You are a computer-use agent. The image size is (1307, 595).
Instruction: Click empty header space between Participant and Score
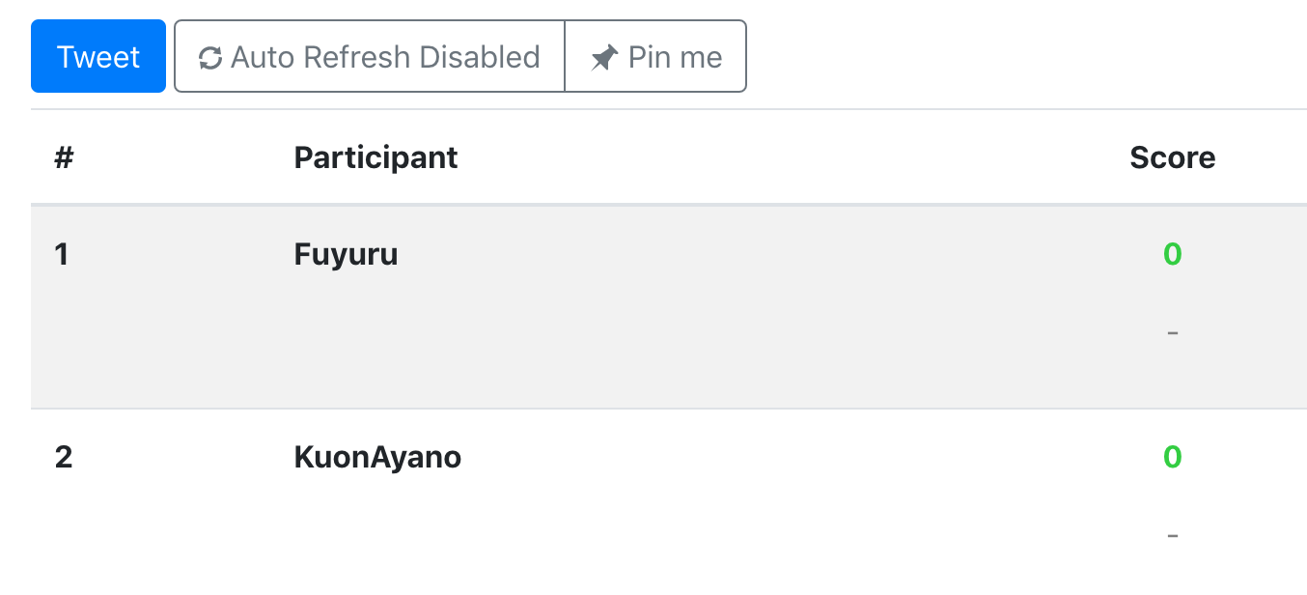point(792,156)
